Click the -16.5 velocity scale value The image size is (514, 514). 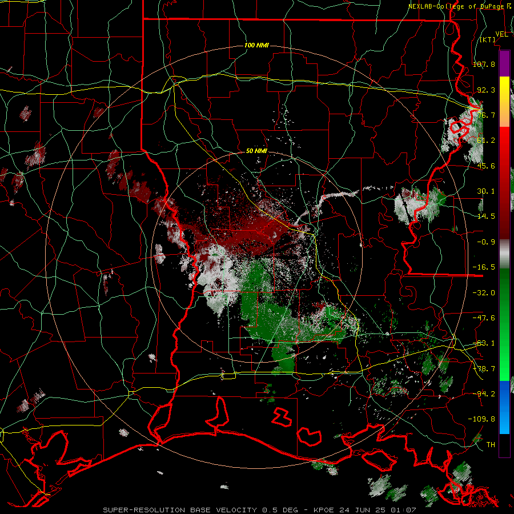tap(484, 267)
